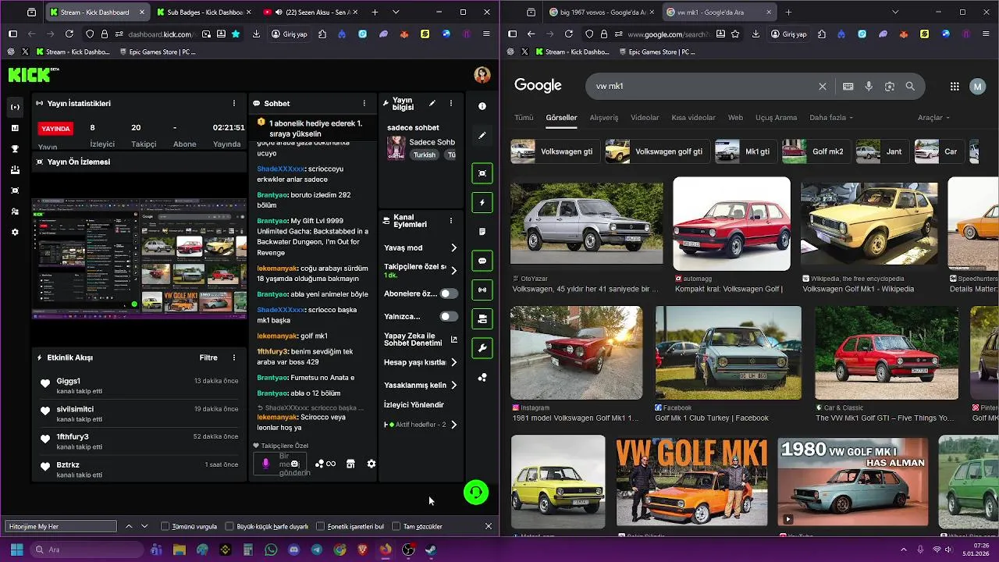999x562 pixels.
Task: Open Yayın İstatistikleri three-dot menu
Action: [234, 103]
